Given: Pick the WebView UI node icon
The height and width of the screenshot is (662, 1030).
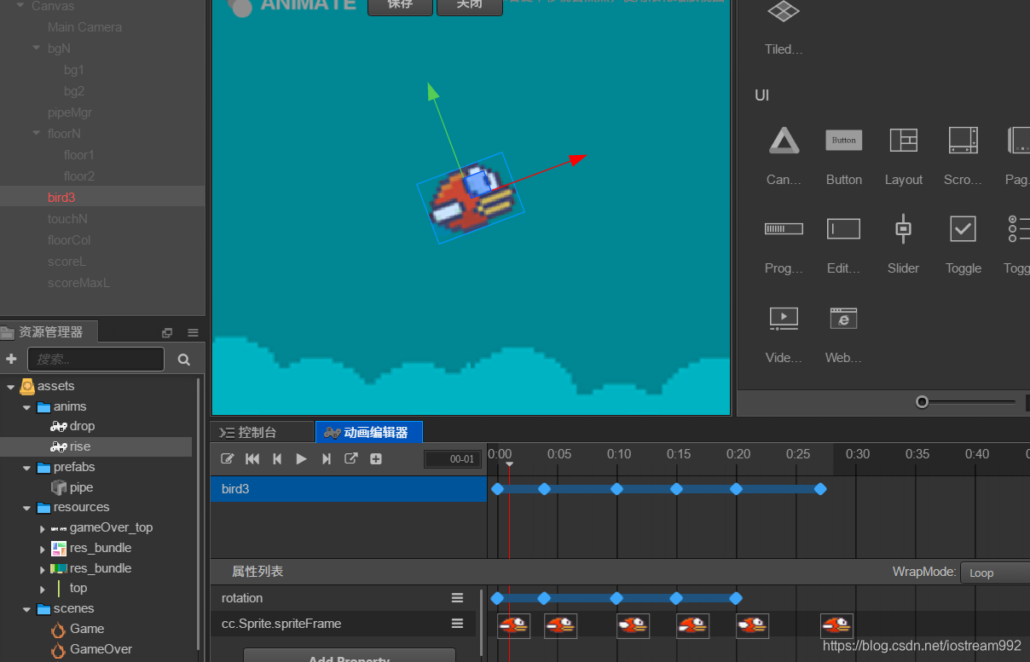Looking at the screenshot, I should click(x=844, y=319).
